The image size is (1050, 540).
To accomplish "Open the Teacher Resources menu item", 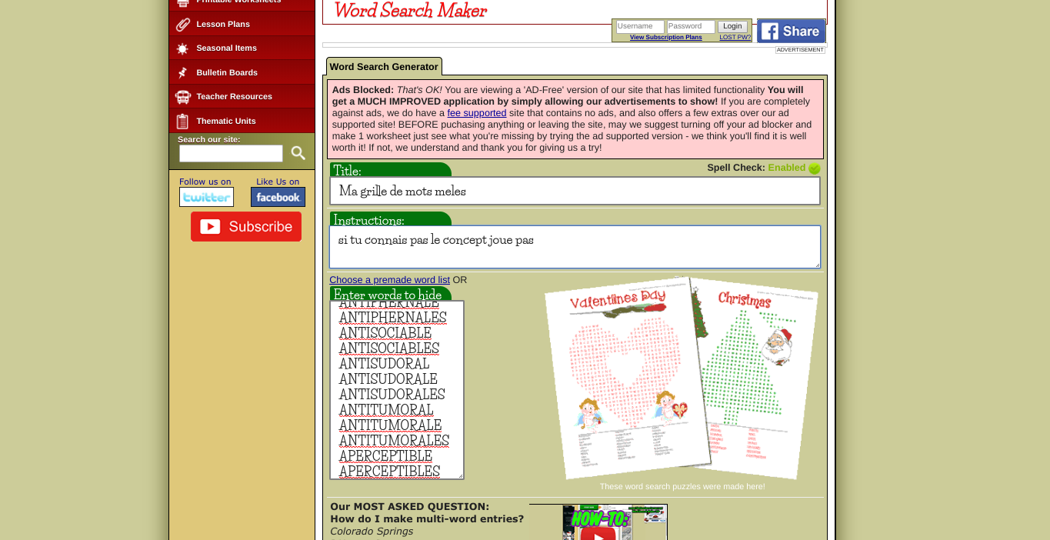I will 234,97.
